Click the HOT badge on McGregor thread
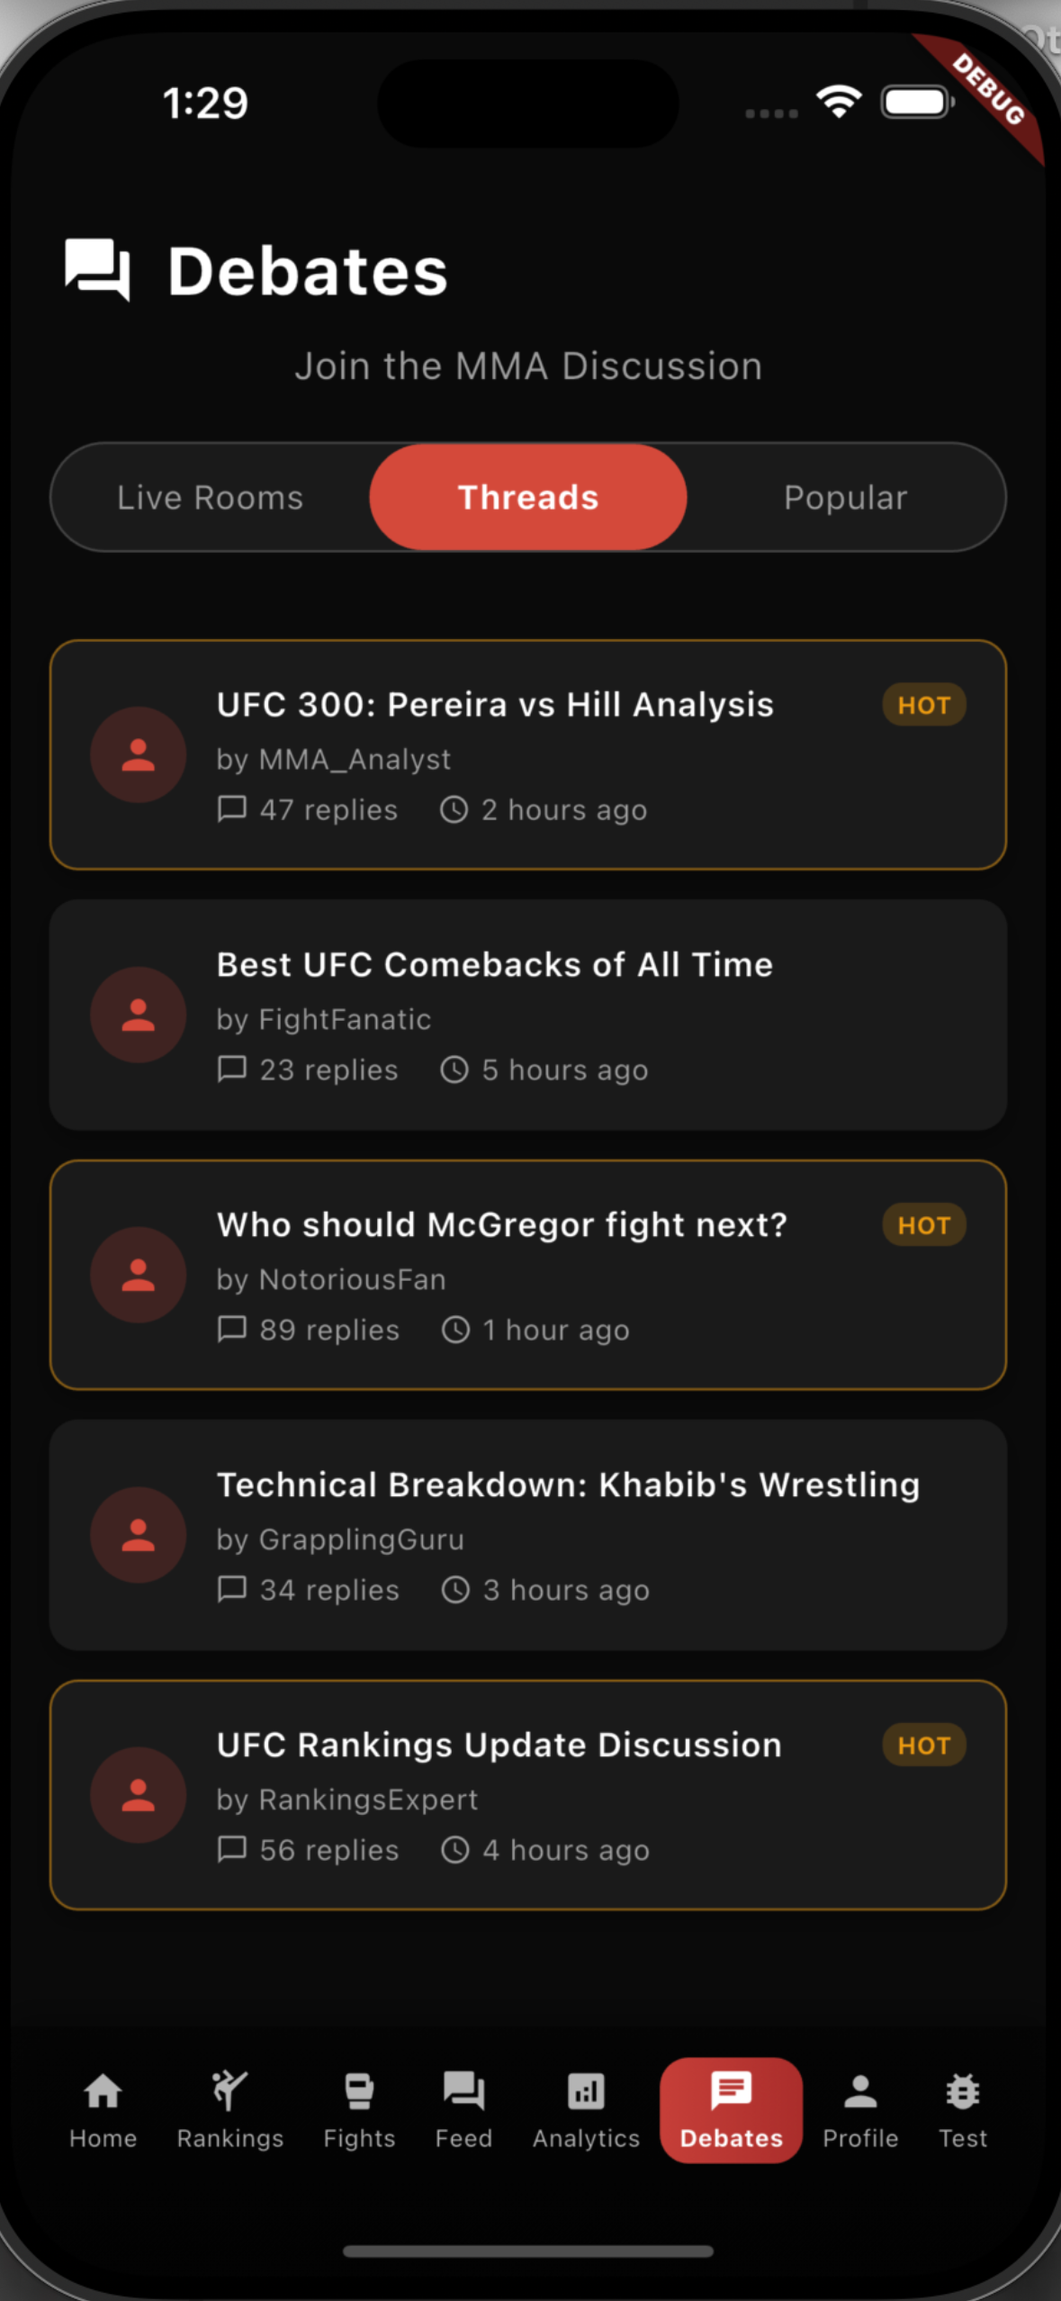The height and width of the screenshot is (2301, 1061). tap(923, 1225)
